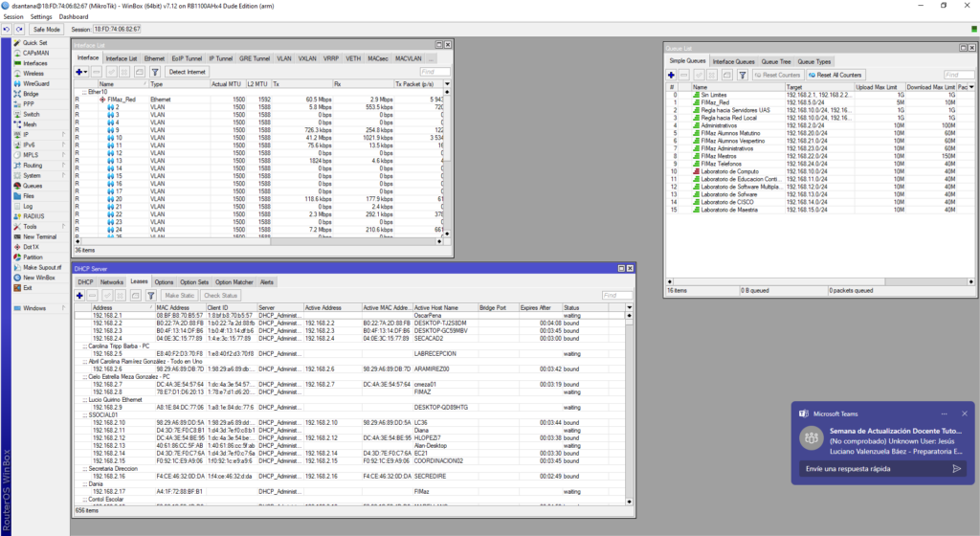This screenshot has width=980, height=536.
Task: Switch to the Networks tab in DHCP Server
Action: tap(112, 282)
